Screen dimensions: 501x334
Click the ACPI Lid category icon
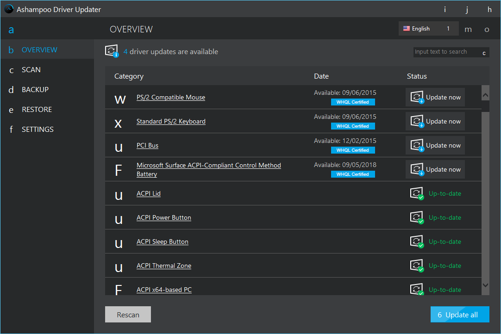119,196
